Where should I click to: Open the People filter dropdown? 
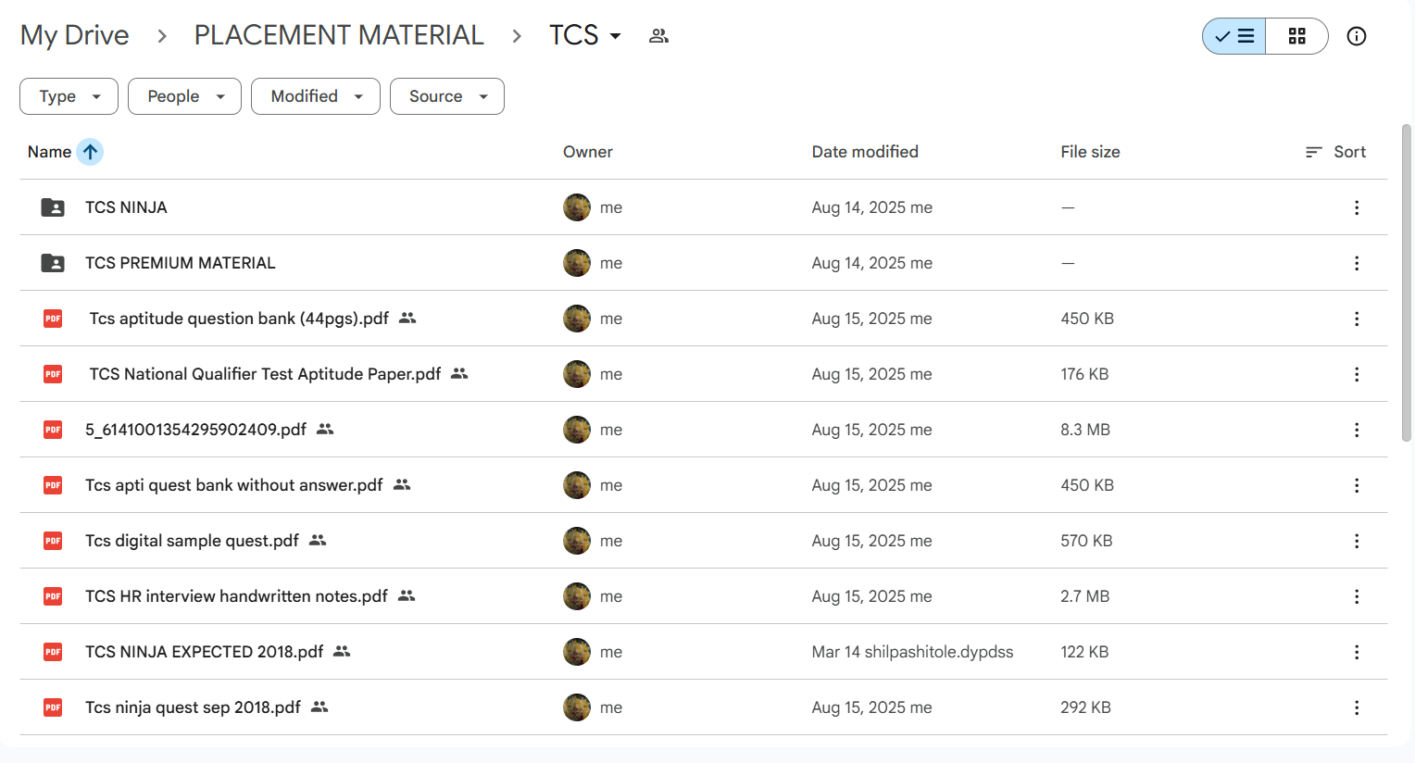click(x=184, y=96)
